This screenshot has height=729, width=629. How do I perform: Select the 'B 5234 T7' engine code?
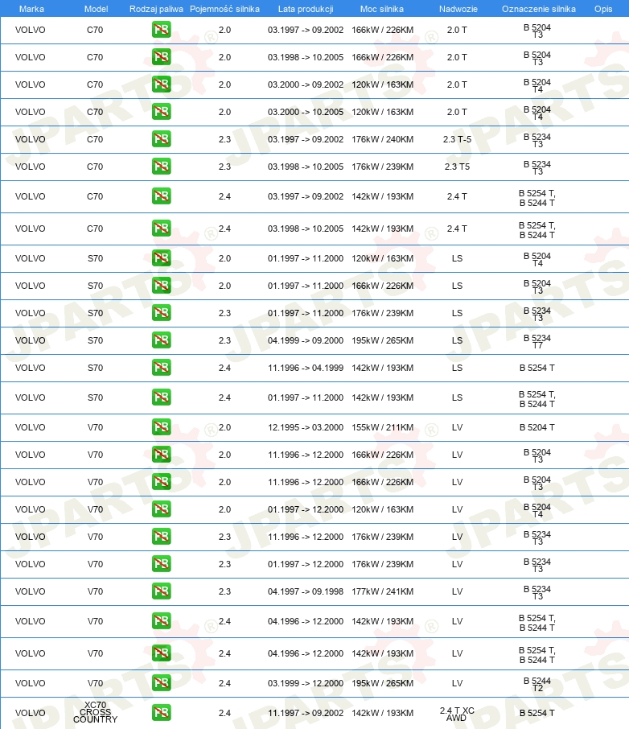(537, 341)
